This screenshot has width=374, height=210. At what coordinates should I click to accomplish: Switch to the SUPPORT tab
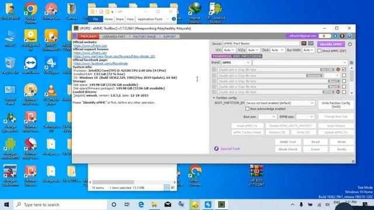[x=169, y=36]
